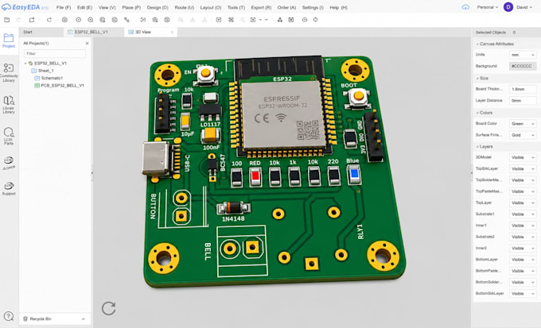541x328 pixels.
Task: Open the Tools menu
Action: click(x=236, y=7)
